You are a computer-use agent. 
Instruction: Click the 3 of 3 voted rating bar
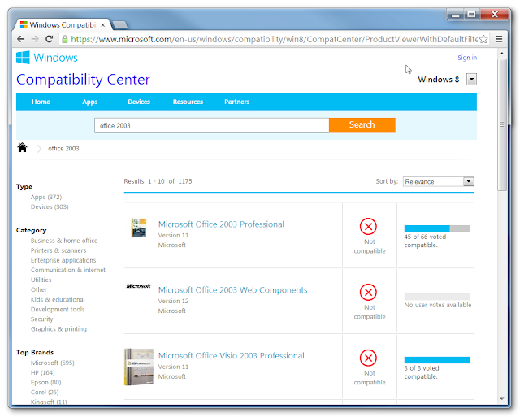(437, 360)
